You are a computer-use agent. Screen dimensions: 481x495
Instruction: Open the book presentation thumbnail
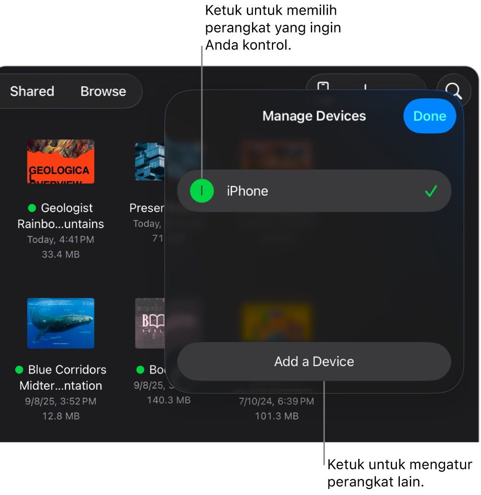tap(150, 323)
